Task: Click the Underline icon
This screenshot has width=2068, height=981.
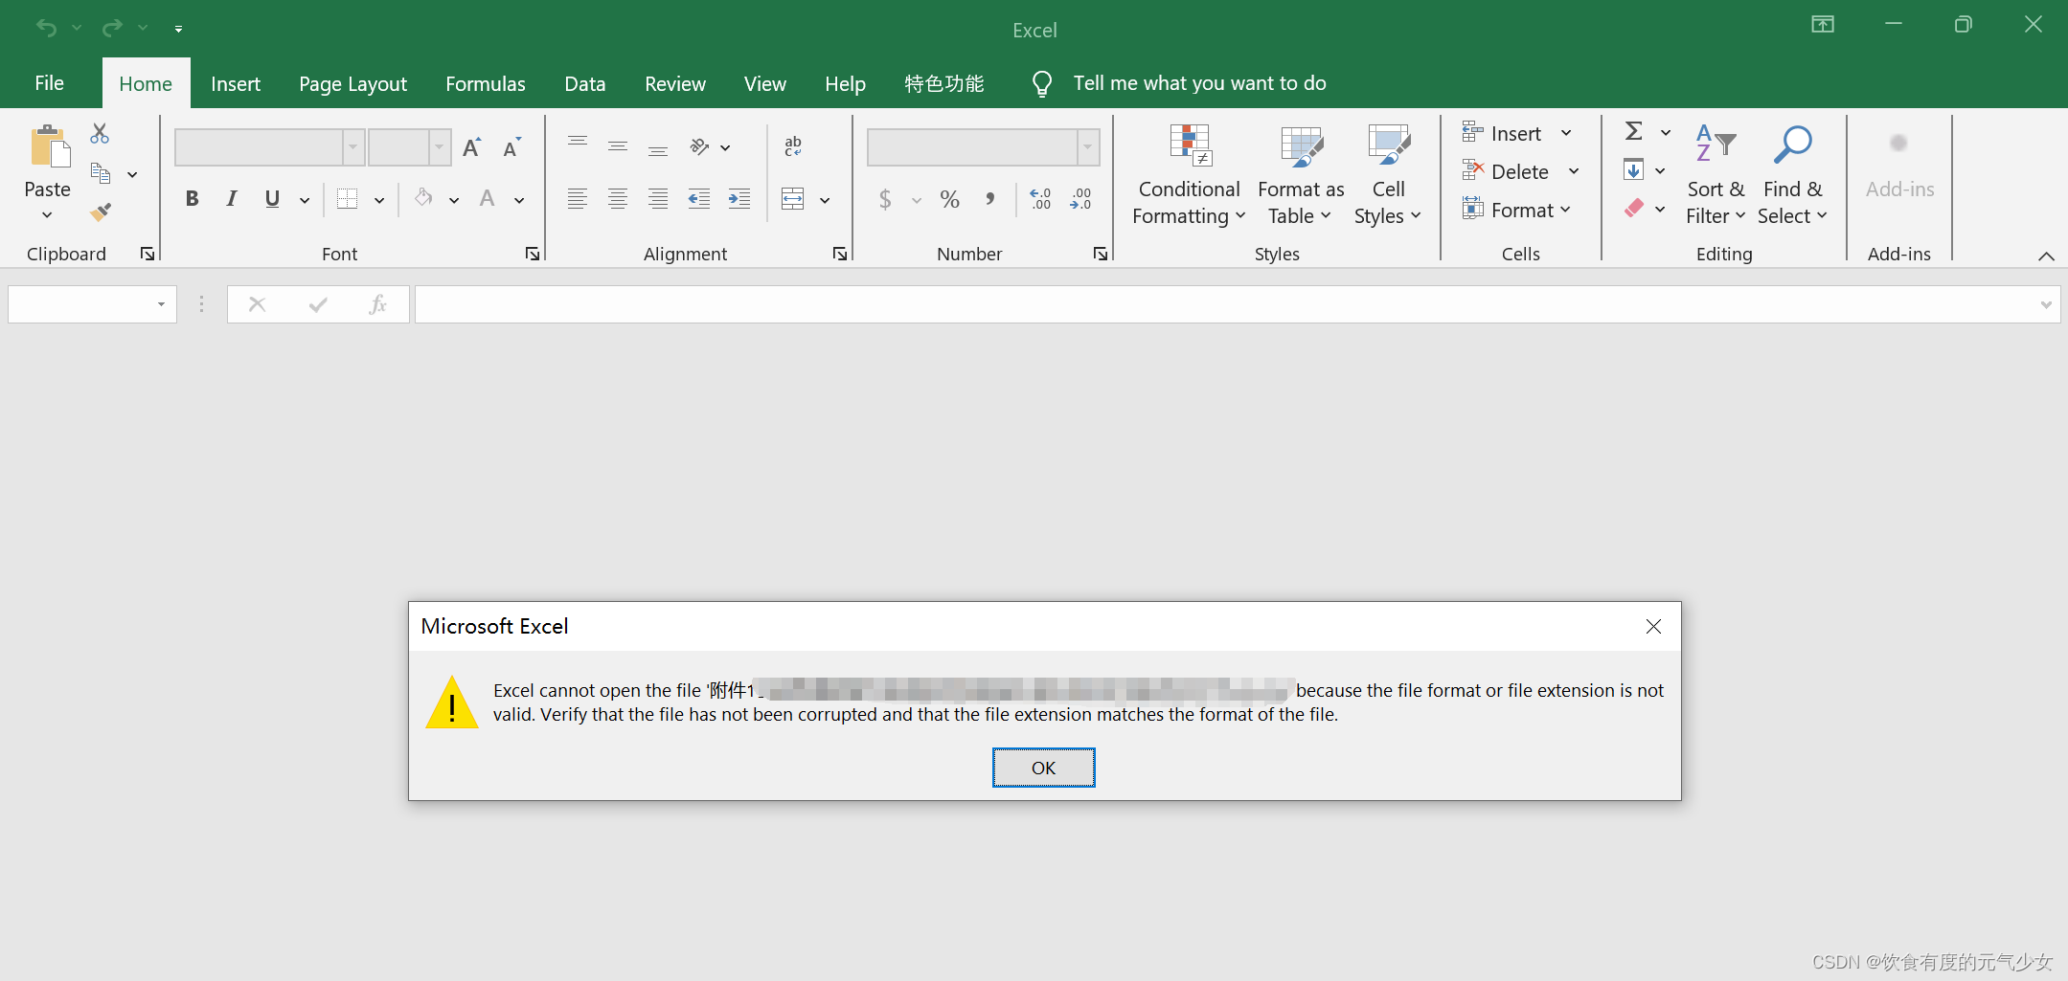Action: (x=272, y=198)
